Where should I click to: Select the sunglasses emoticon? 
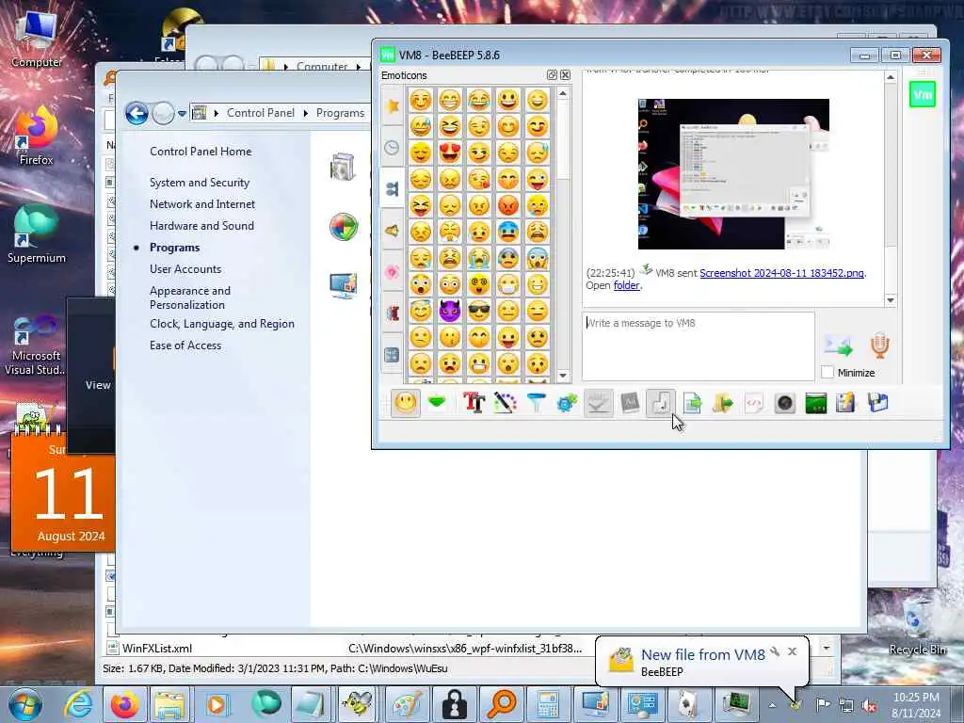479,311
